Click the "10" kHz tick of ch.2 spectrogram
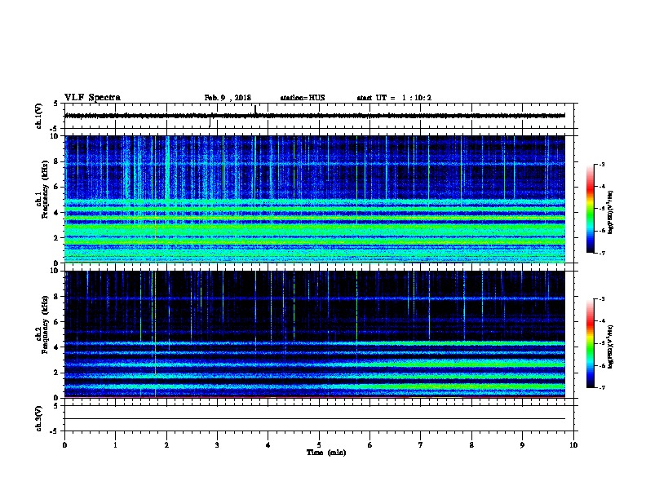Screen dimensions: 646x499 click(x=55, y=271)
